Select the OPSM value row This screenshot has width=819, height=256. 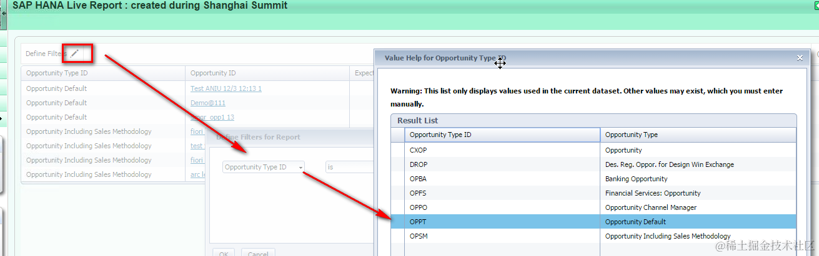[593, 236]
